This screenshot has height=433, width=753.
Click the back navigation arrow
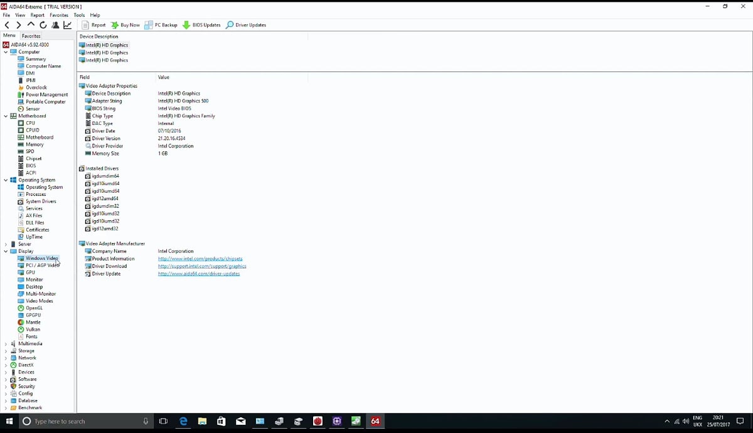point(6,25)
